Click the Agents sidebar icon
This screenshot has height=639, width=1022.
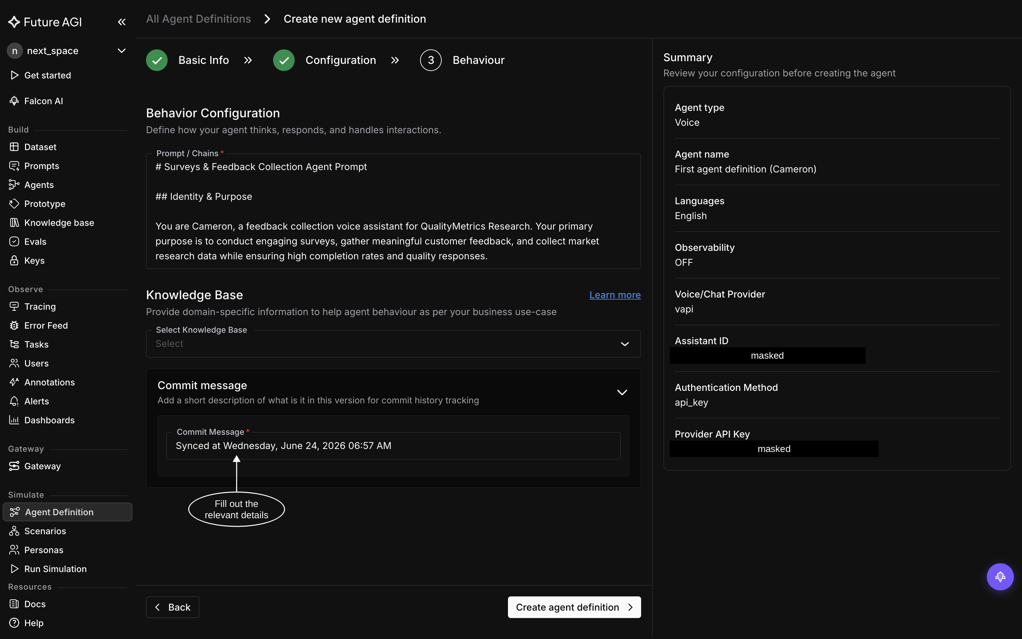pyautogui.click(x=14, y=185)
